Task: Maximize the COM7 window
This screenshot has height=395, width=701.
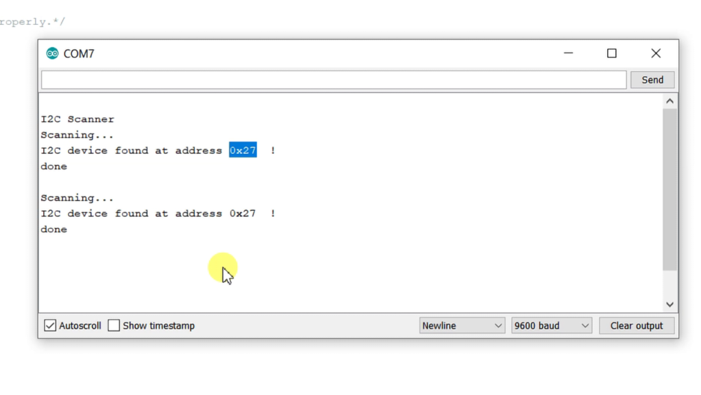Action: tap(611, 53)
